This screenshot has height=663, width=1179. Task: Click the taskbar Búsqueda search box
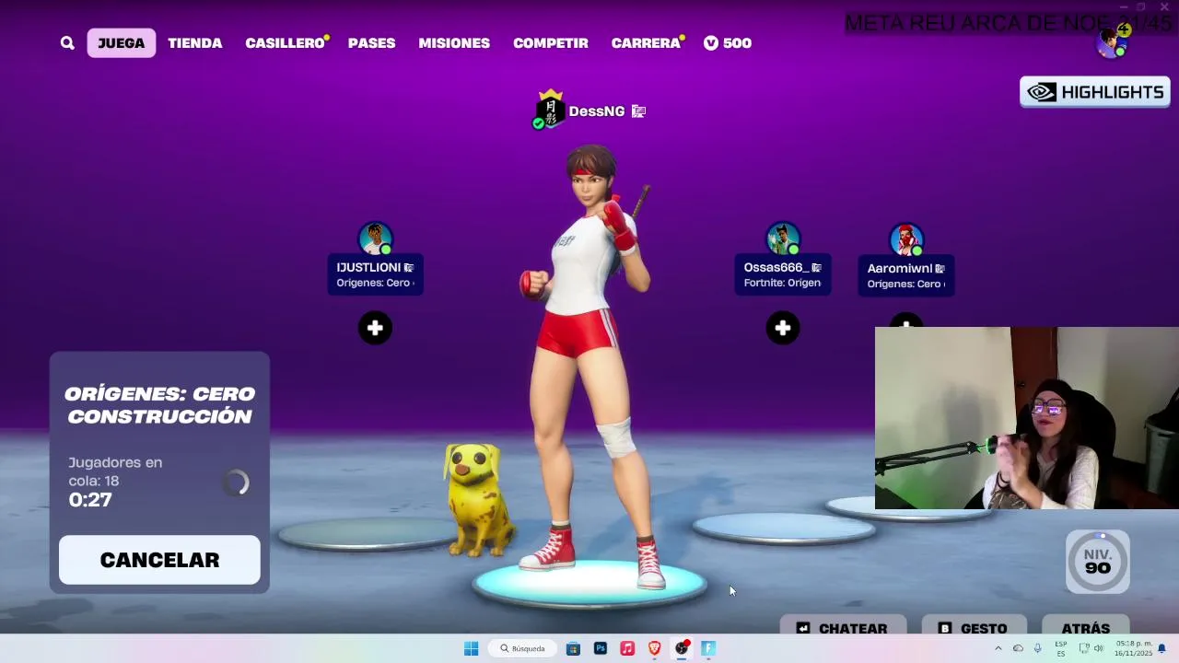pyautogui.click(x=523, y=648)
